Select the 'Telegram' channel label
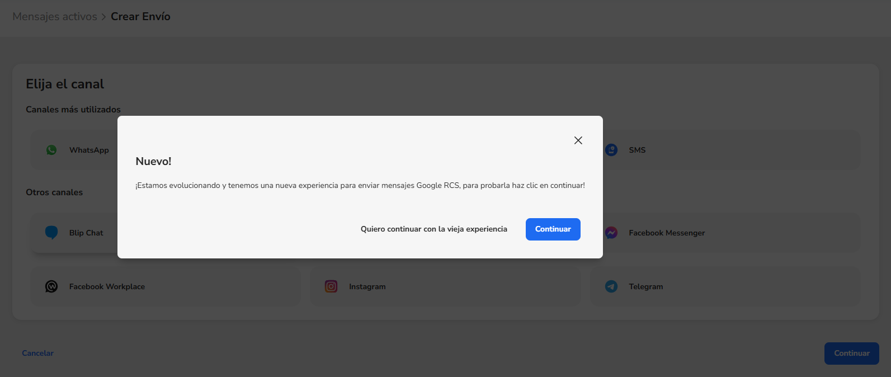Image resolution: width=891 pixels, height=377 pixels. click(645, 286)
